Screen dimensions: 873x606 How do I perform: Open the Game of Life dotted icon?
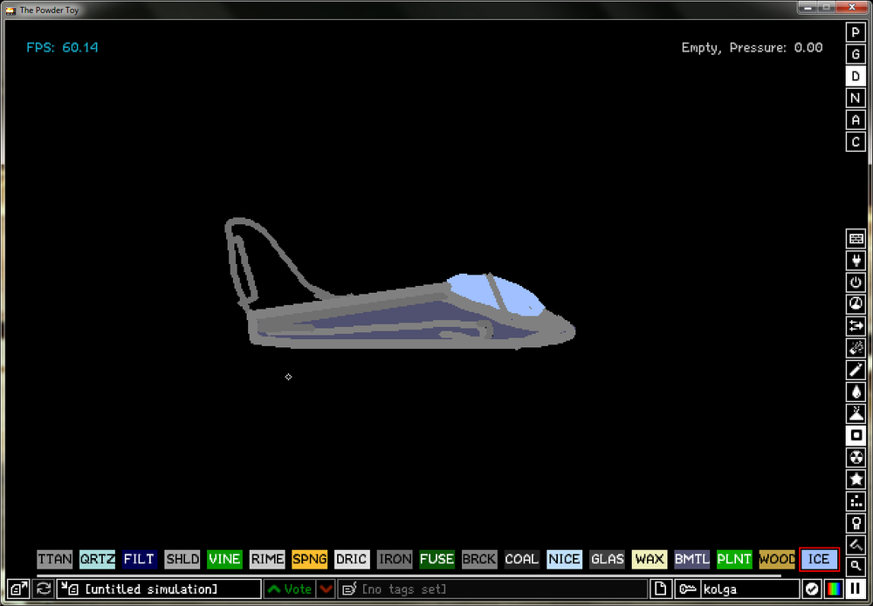tap(856, 500)
